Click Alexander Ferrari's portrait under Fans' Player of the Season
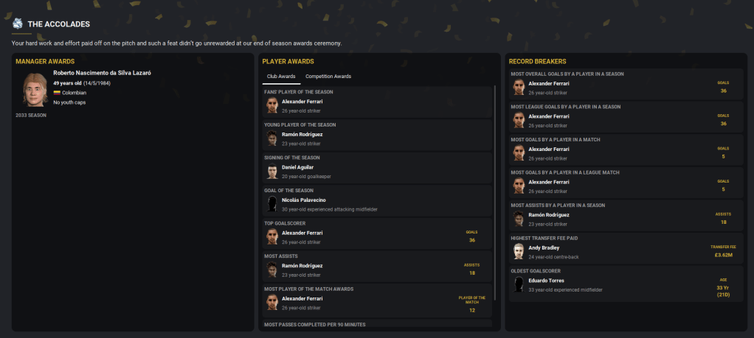Image resolution: width=754 pixels, height=338 pixels. click(x=272, y=105)
